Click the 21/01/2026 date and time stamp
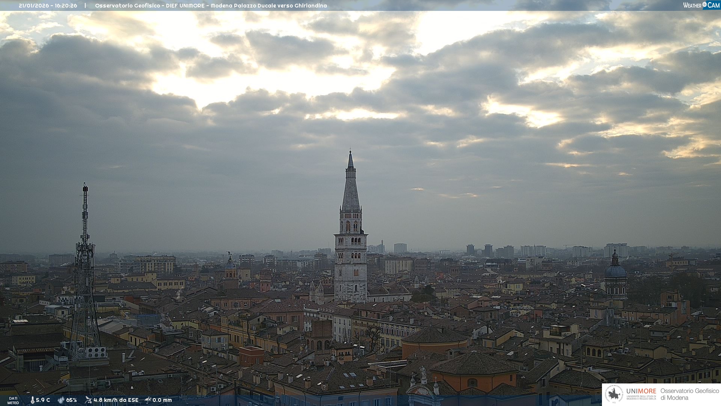721x406 pixels. click(x=48, y=6)
